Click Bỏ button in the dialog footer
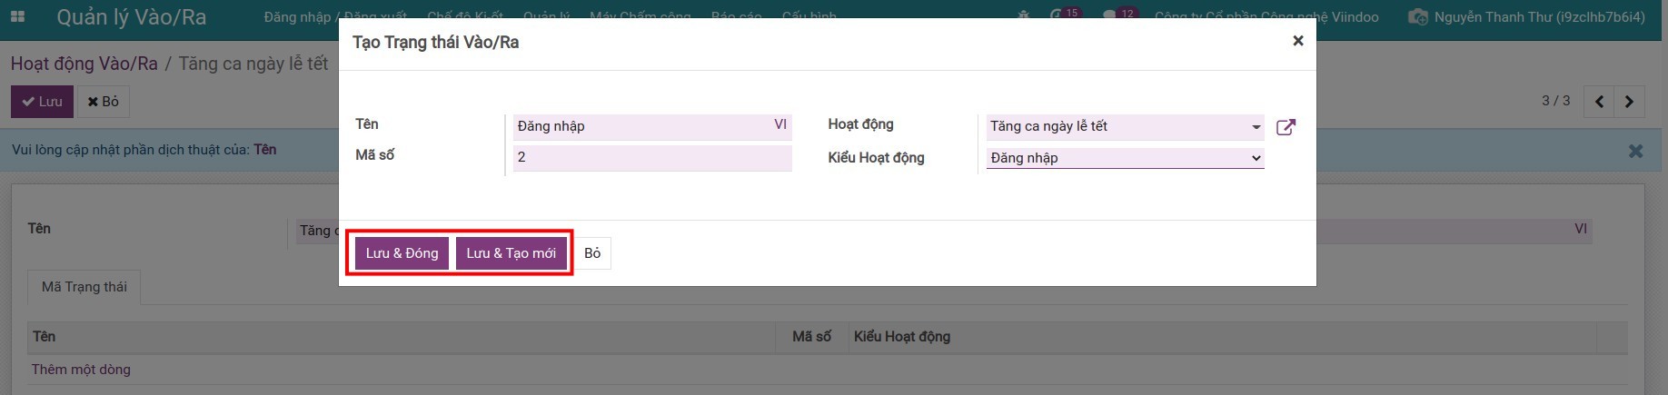Screen dimensions: 1668x395 coord(592,253)
